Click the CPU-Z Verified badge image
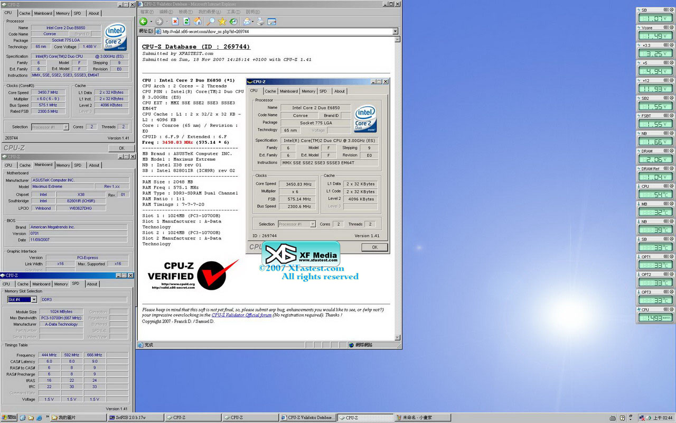This screenshot has width=676, height=423. [x=192, y=275]
